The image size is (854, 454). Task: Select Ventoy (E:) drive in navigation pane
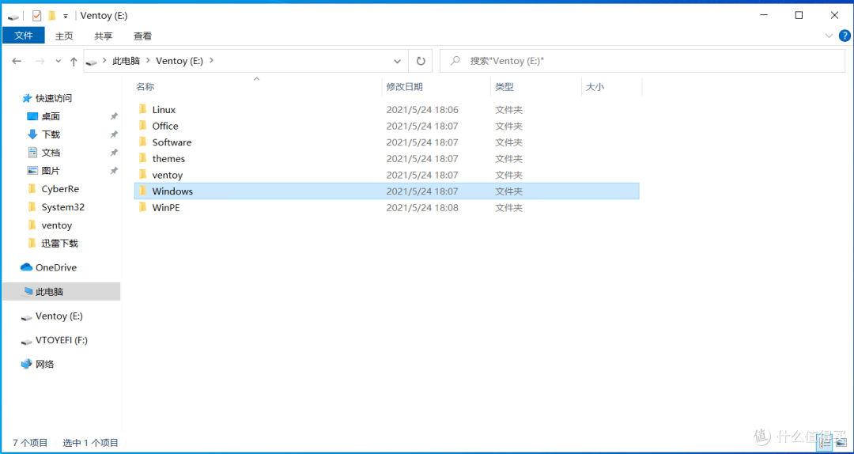[59, 316]
